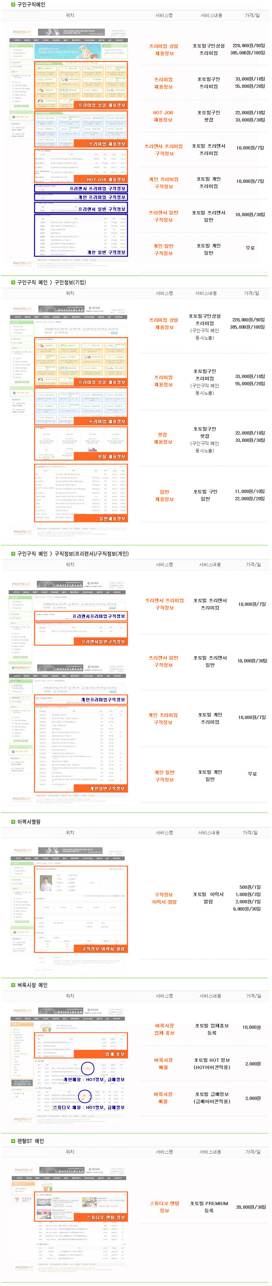Click the green arrow icon beside 벼룩시장 메인

pos(13,985)
